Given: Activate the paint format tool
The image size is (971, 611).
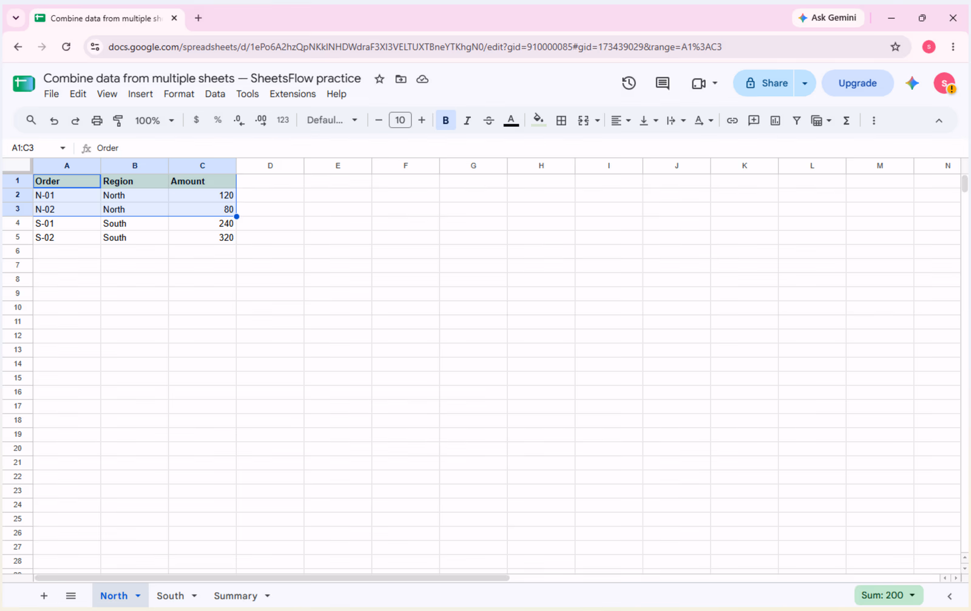Looking at the screenshot, I should pyautogui.click(x=118, y=120).
